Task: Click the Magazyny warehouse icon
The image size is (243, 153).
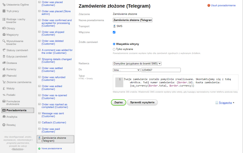Action: pos(4,34)
